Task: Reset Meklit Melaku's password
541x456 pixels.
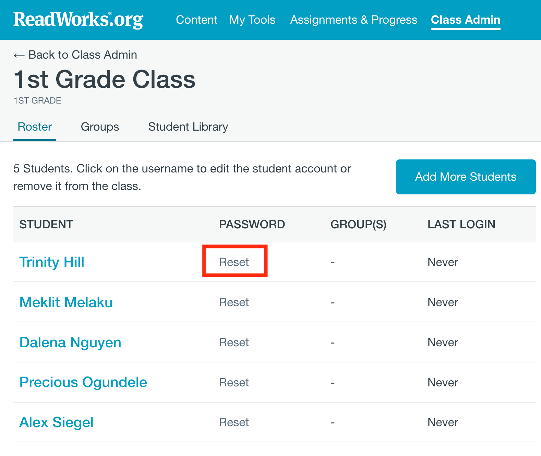Action: [x=234, y=302]
